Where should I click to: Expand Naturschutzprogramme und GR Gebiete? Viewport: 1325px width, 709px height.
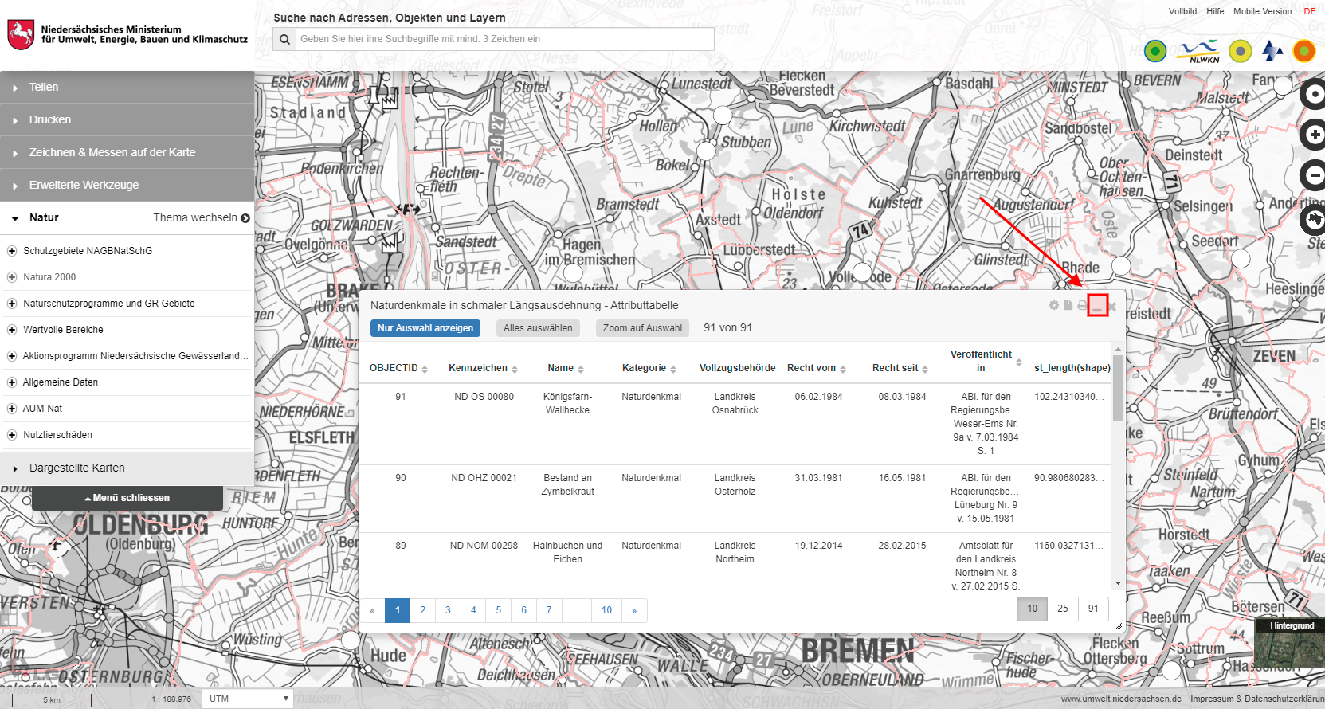click(12, 304)
